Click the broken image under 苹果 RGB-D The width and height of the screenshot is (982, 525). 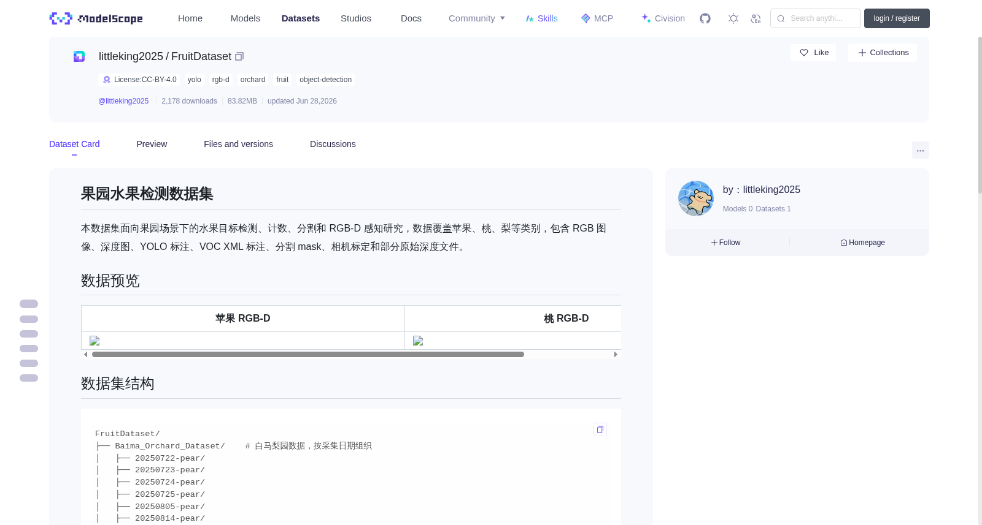point(95,341)
